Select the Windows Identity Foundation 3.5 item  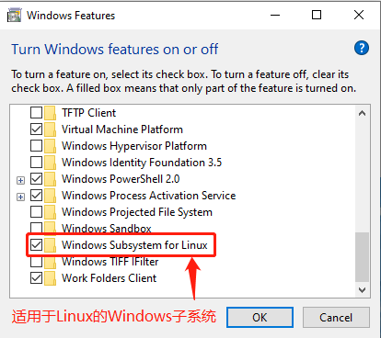click(x=142, y=163)
